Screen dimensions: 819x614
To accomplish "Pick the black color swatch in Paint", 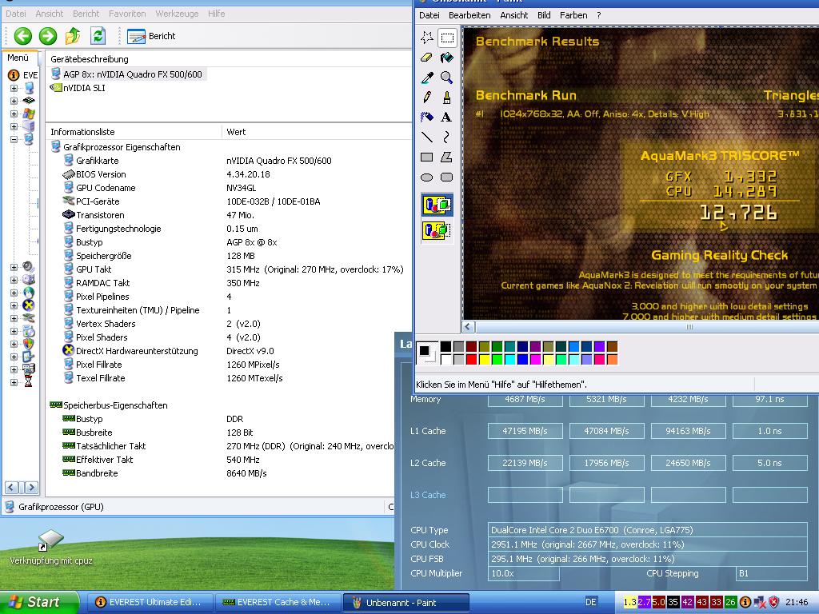I will click(445, 346).
